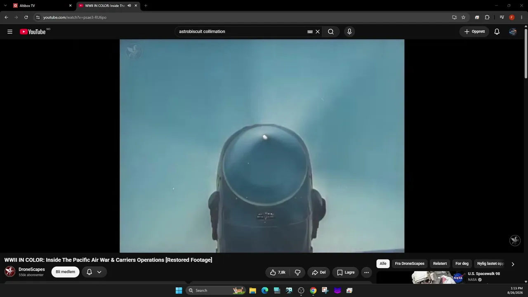Mute the WWII IN COLOR tab audio
Screen dimensions: 528x297
coord(129,6)
